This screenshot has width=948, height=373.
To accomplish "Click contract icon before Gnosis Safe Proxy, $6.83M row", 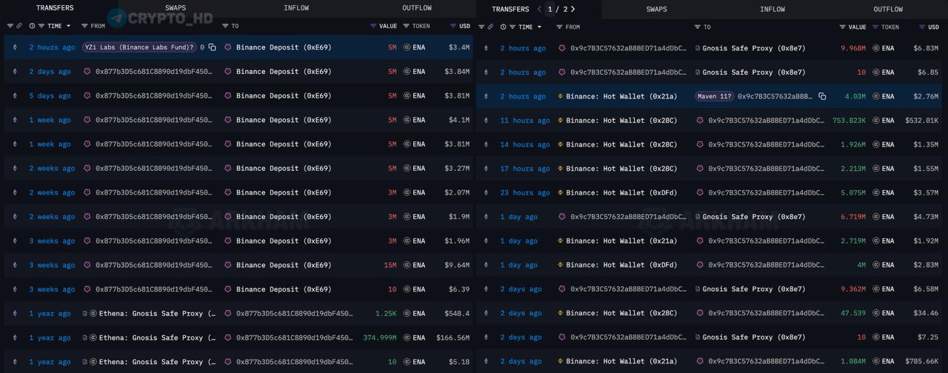I will [698, 48].
